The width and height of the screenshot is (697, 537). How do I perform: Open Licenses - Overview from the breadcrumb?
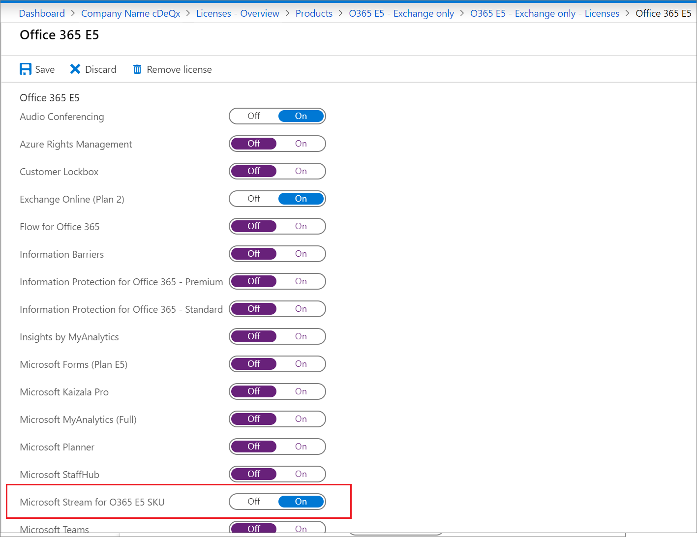[x=238, y=13]
